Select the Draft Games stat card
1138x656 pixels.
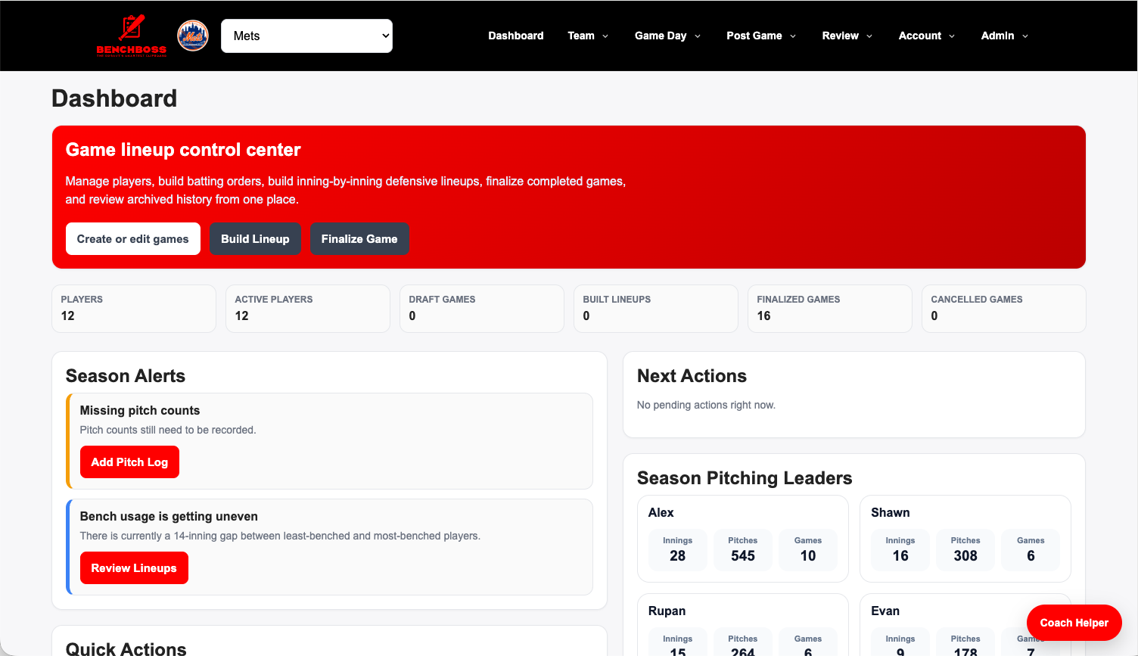point(482,309)
